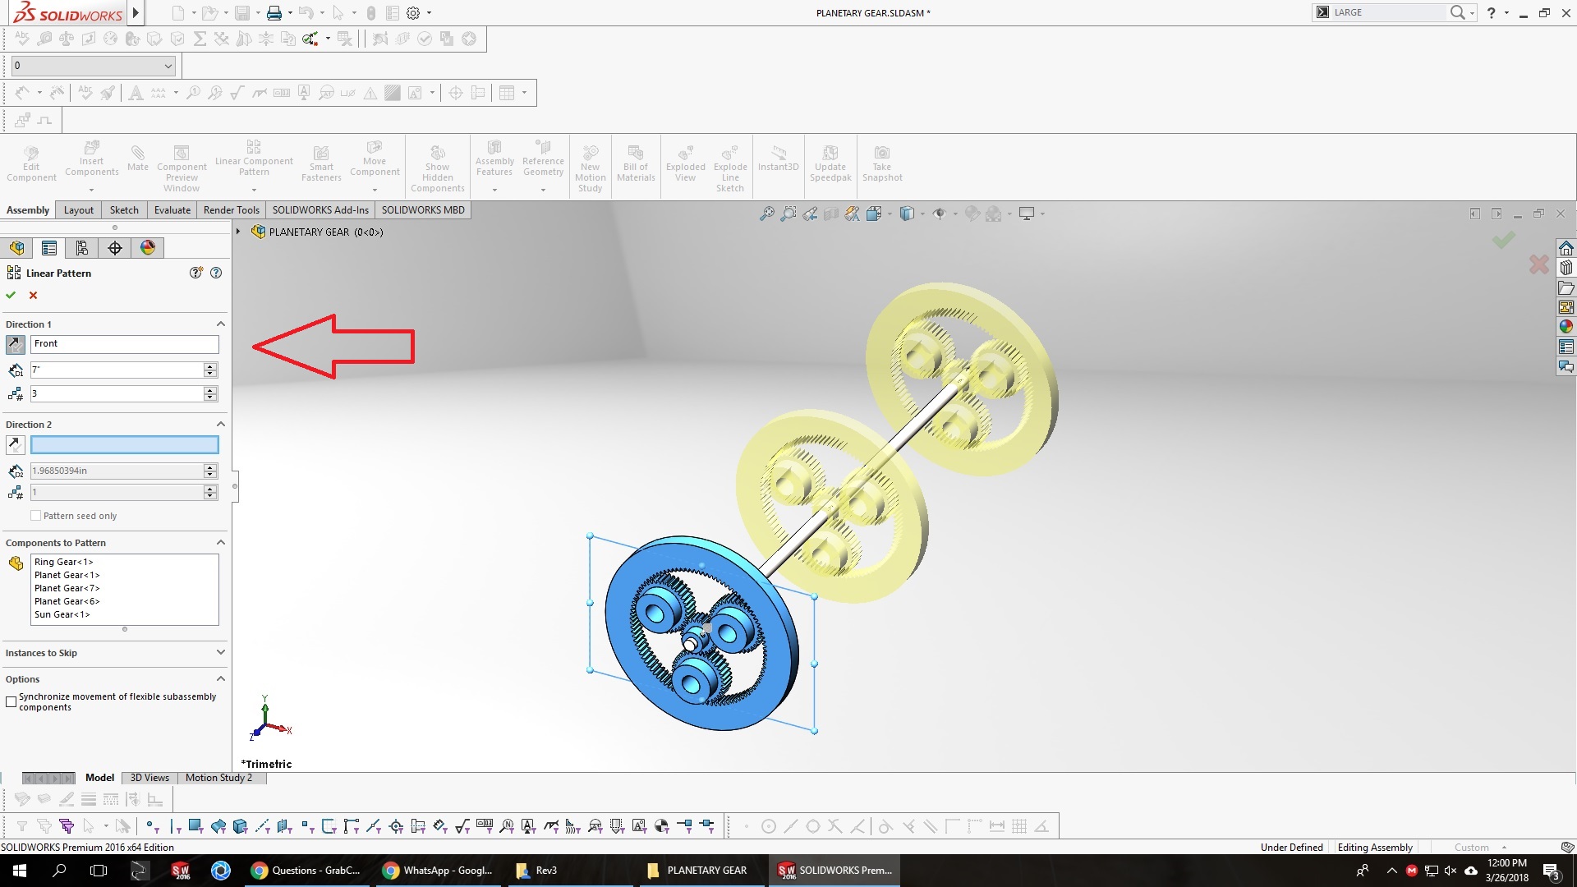Image resolution: width=1577 pixels, height=887 pixels.
Task: Switch to the Evaluate tab
Action: pyautogui.click(x=172, y=210)
